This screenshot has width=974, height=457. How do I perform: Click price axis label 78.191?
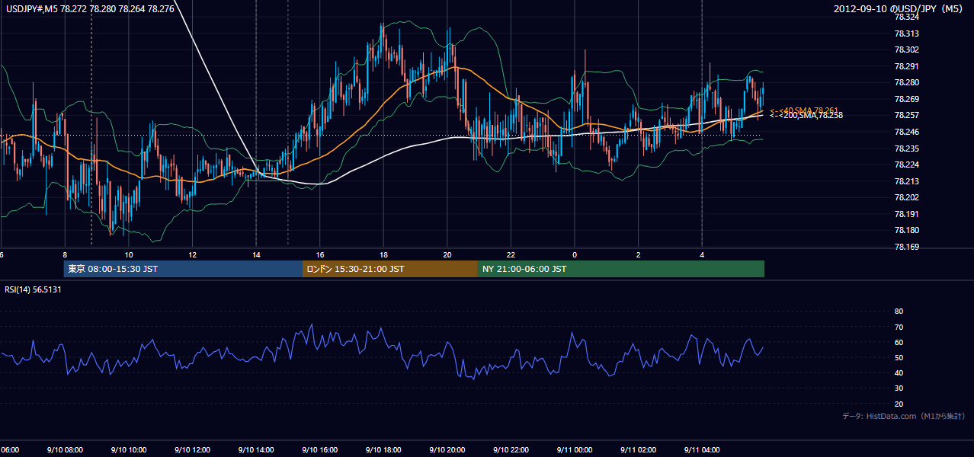[x=906, y=214]
